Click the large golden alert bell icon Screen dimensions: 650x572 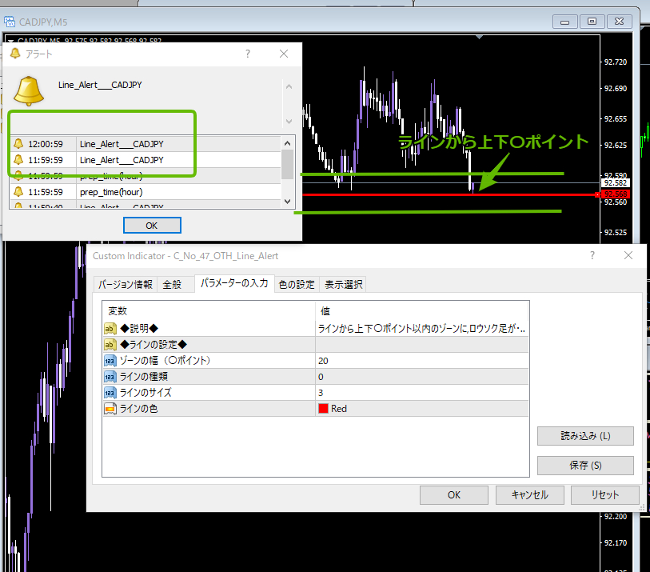29,91
